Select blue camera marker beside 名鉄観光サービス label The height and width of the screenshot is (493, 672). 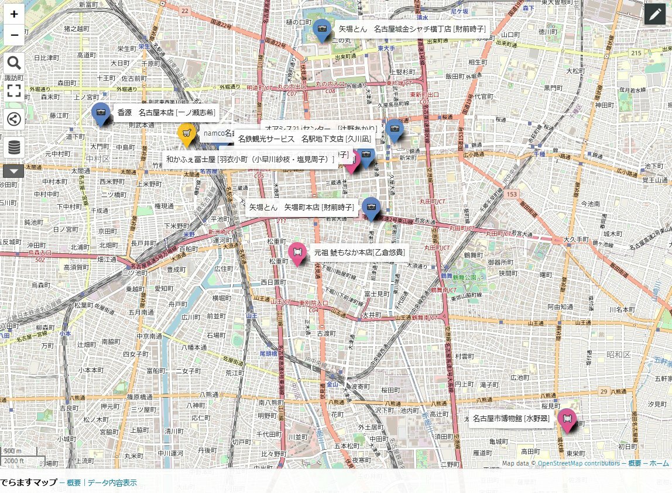(x=367, y=158)
